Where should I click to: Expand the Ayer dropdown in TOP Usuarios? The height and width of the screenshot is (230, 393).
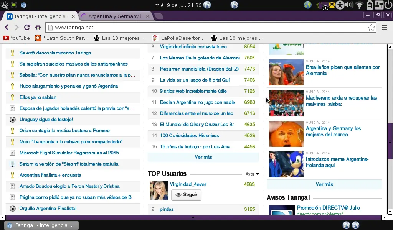[252, 174]
